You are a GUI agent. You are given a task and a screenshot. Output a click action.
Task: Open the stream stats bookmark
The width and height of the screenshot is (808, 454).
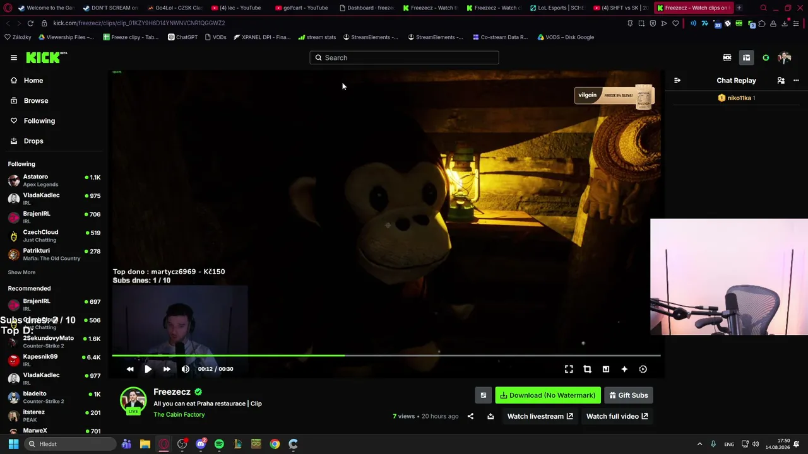pyautogui.click(x=318, y=37)
